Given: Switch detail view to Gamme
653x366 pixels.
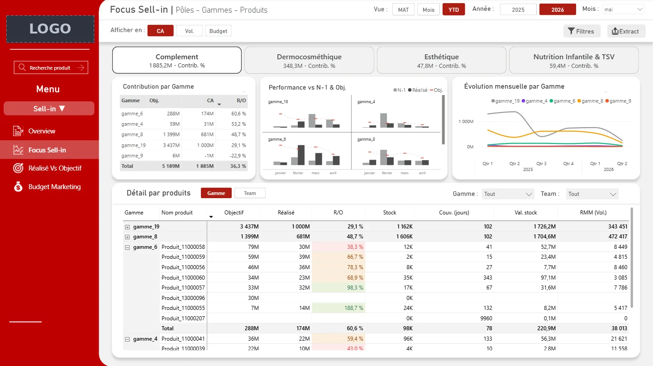Looking at the screenshot, I should click(x=216, y=193).
